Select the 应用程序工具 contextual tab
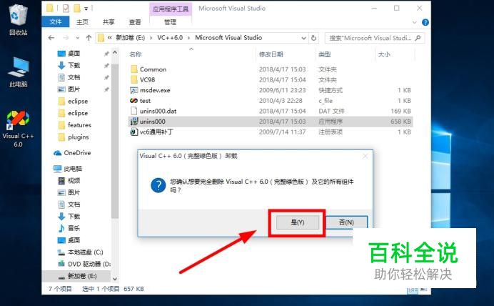 [171, 9]
